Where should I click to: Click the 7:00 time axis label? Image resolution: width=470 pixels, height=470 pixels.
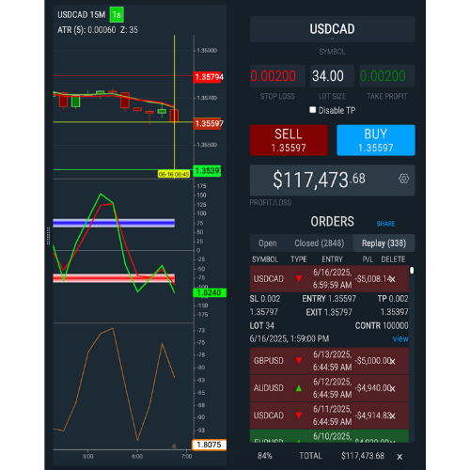tap(186, 457)
